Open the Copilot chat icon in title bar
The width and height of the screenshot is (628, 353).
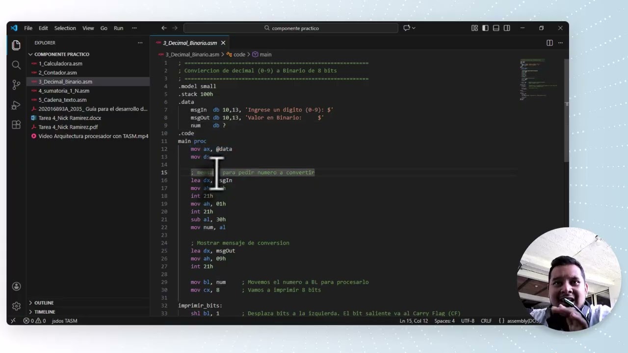tap(406, 28)
